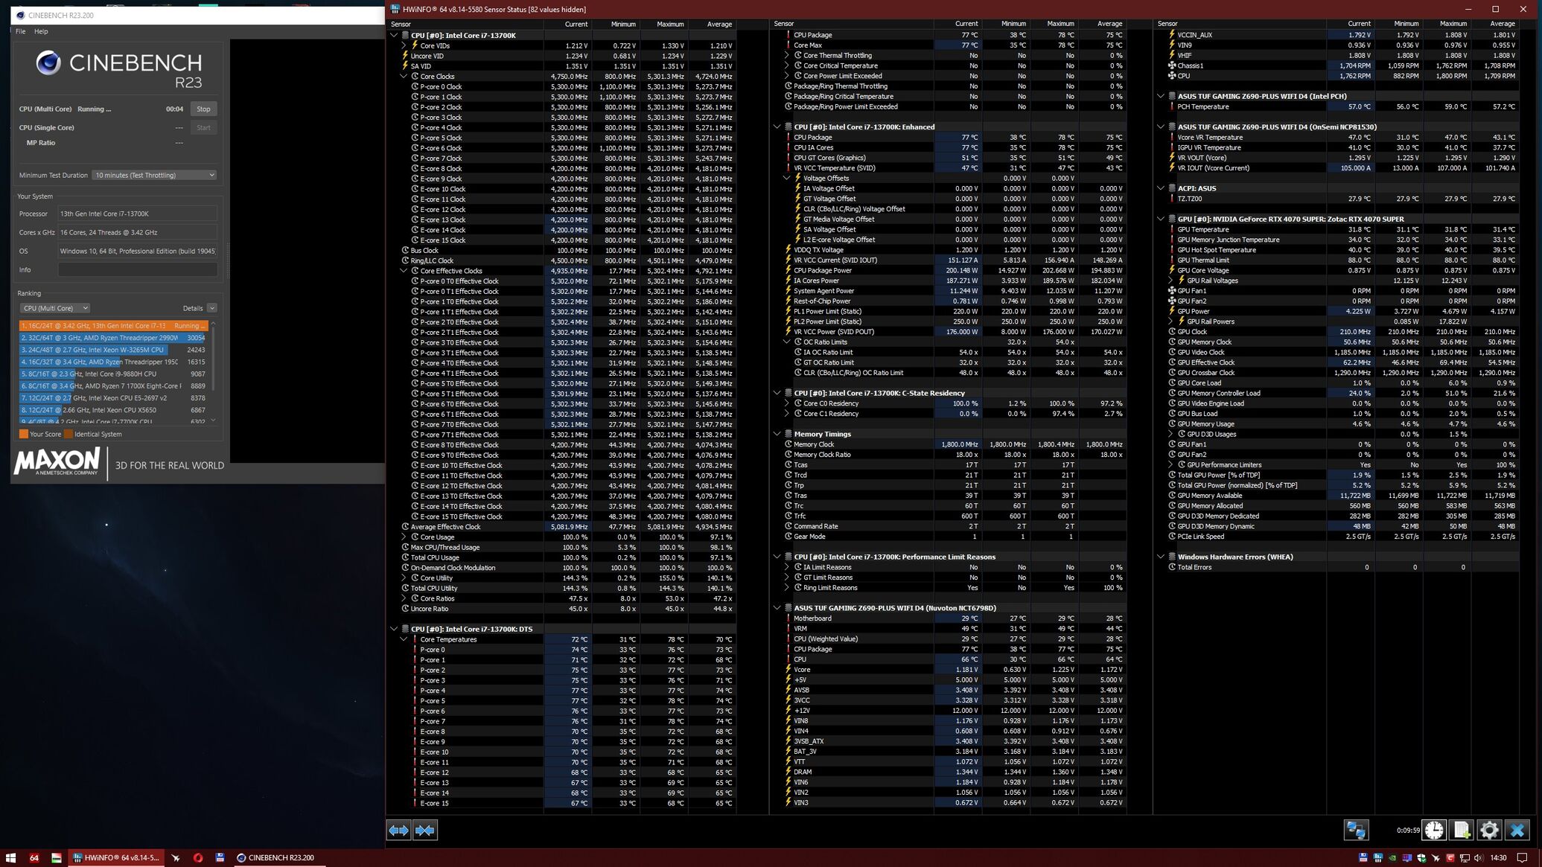Viewport: 1542px width, 867px height.
Task: Open the CPU (Multi Core) ranking dropdown
Action: pyautogui.click(x=54, y=308)
